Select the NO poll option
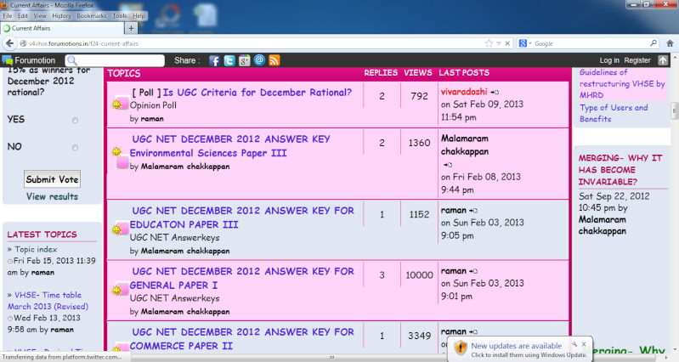The width and height of the screenshot is (679, 362). 75,148
